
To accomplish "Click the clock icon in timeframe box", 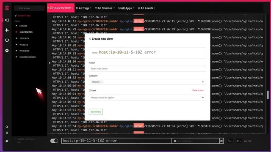I will coord(175,141).
